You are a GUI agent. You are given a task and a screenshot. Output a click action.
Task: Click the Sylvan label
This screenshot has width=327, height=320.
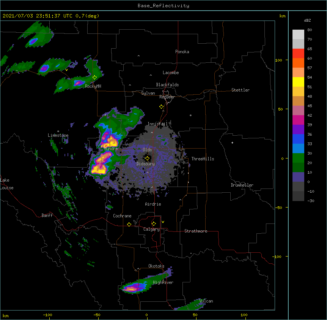pyautogui.click(x=148, y=93)
